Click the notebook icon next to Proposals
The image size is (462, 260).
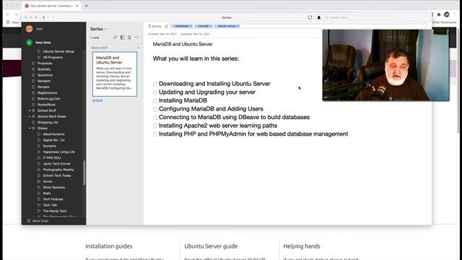33,64
